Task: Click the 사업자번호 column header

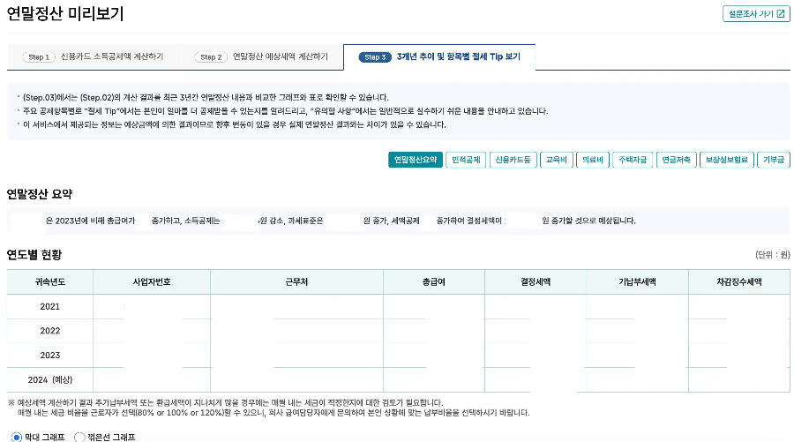Action: click(x=152, y=282)
